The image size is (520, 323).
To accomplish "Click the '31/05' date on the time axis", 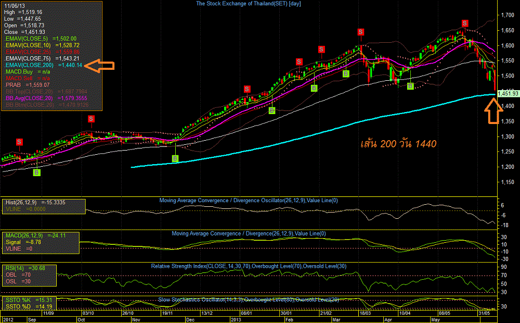I will click(x=484, y=313).
